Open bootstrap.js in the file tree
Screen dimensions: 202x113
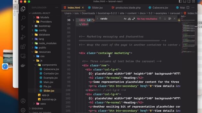49,100
